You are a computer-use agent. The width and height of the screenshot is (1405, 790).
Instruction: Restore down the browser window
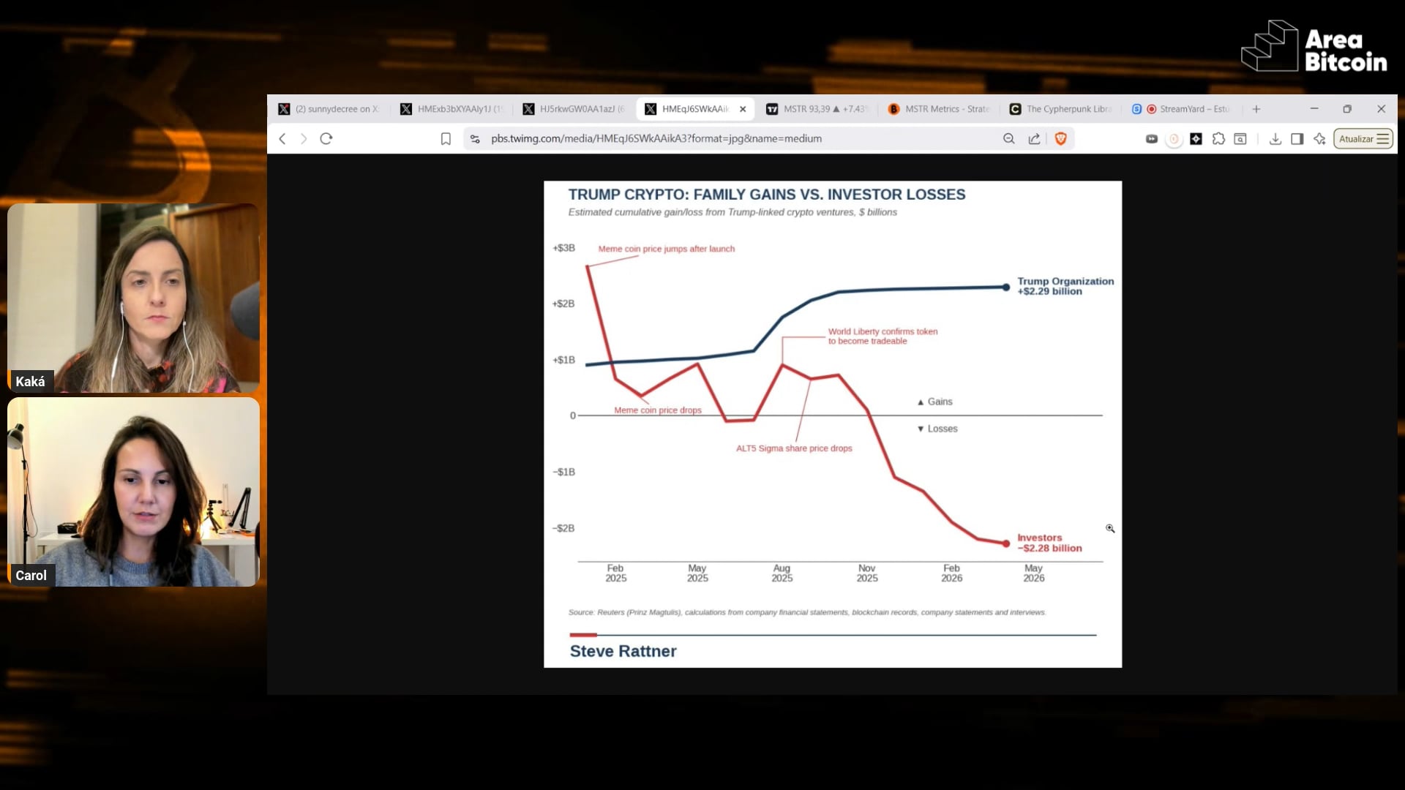tap(1347, 109)
